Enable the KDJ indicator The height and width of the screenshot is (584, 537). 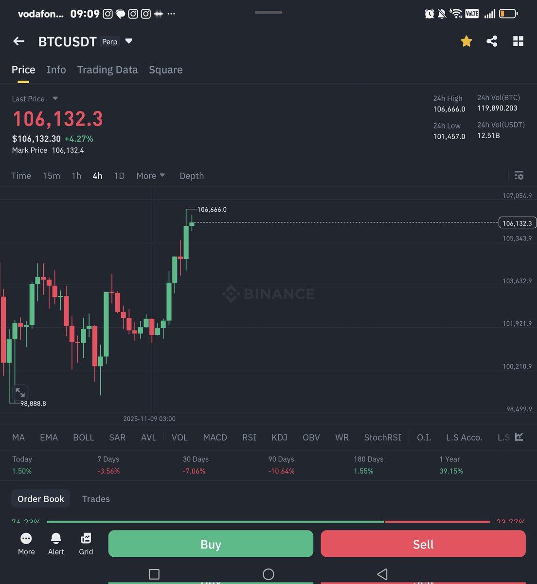pos(279,438)
